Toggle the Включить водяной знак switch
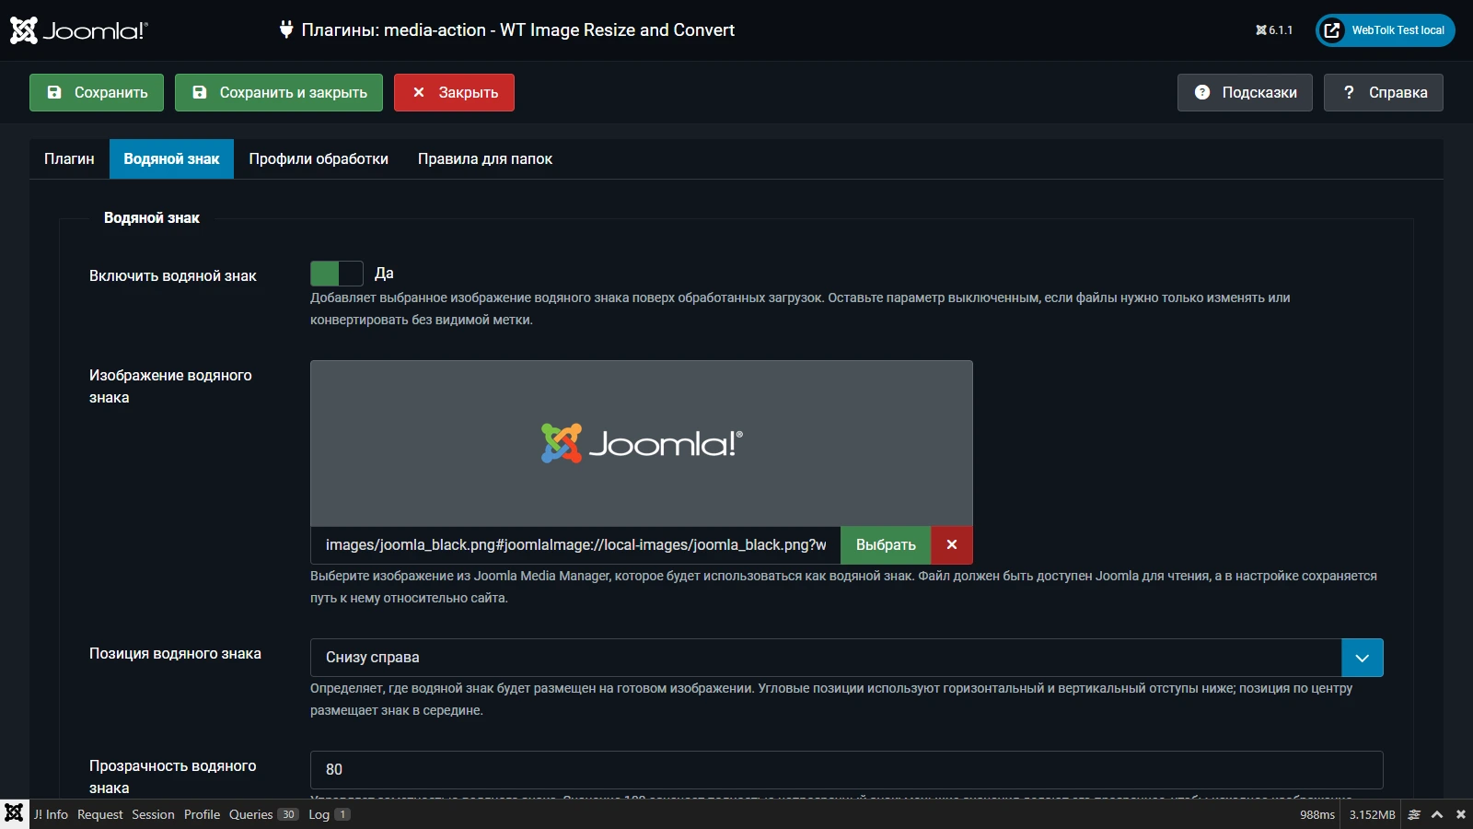The image size is (1473, 829). click(337, 274)
